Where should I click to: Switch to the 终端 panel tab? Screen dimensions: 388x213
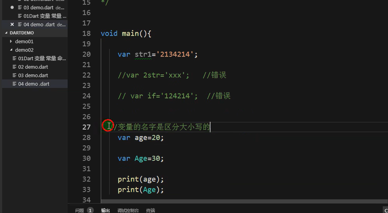coord(150,210)
